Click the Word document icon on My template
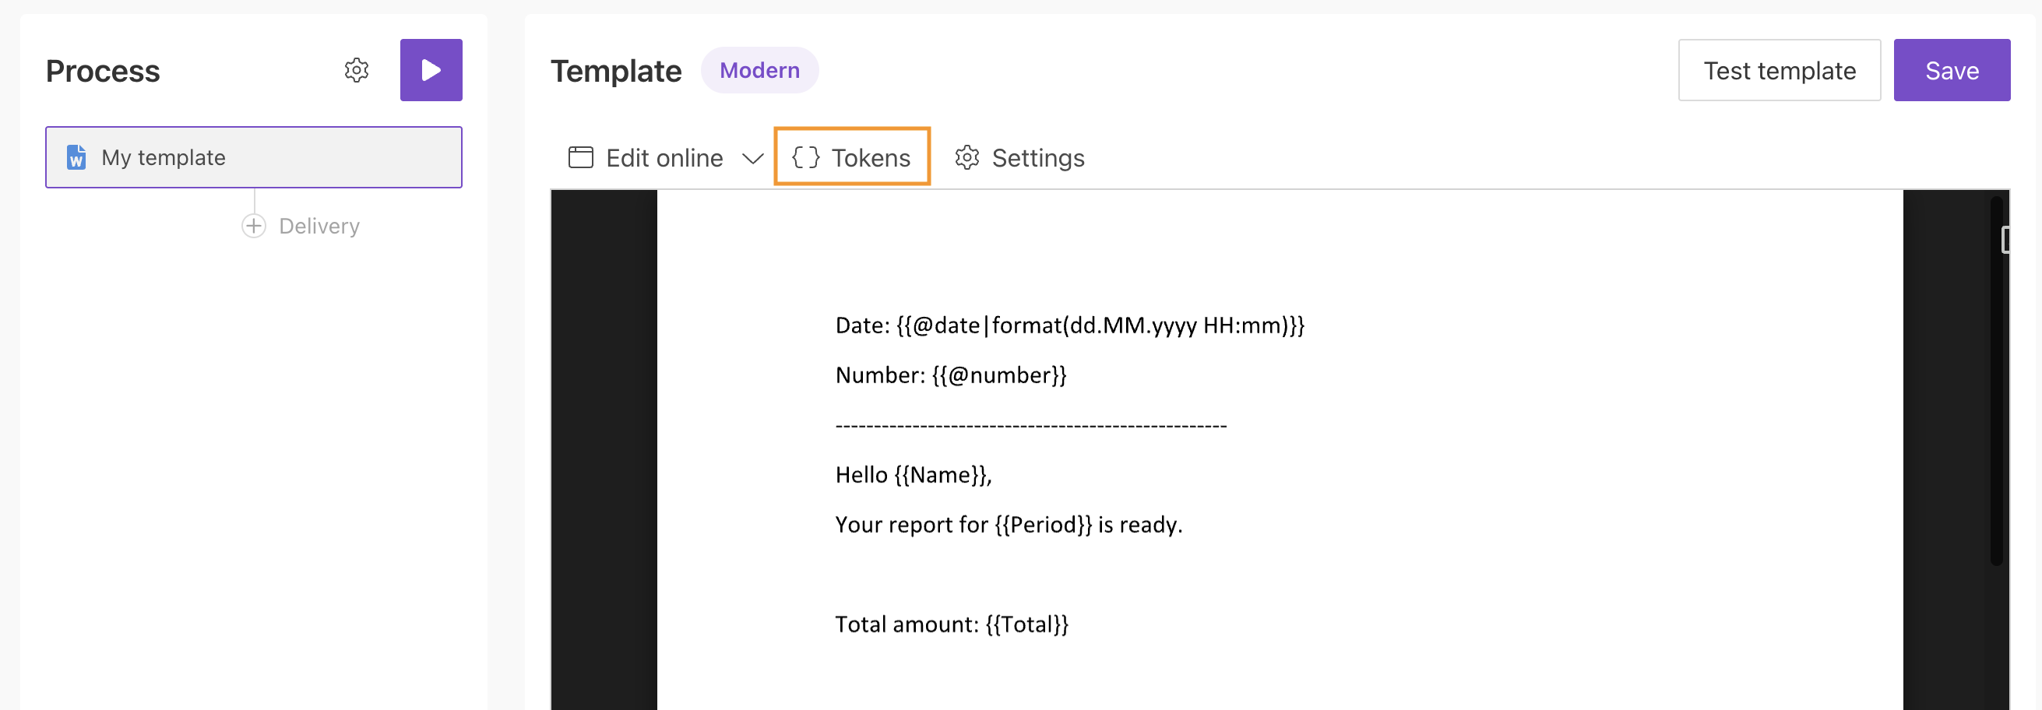Image resolution: width=2042 pixels, height=710 pixels. [76, 157]
